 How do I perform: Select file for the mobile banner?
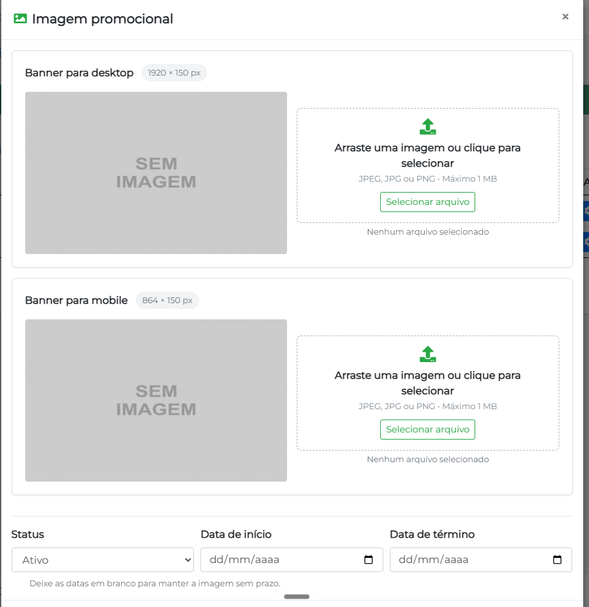click(x=427, y=430)
